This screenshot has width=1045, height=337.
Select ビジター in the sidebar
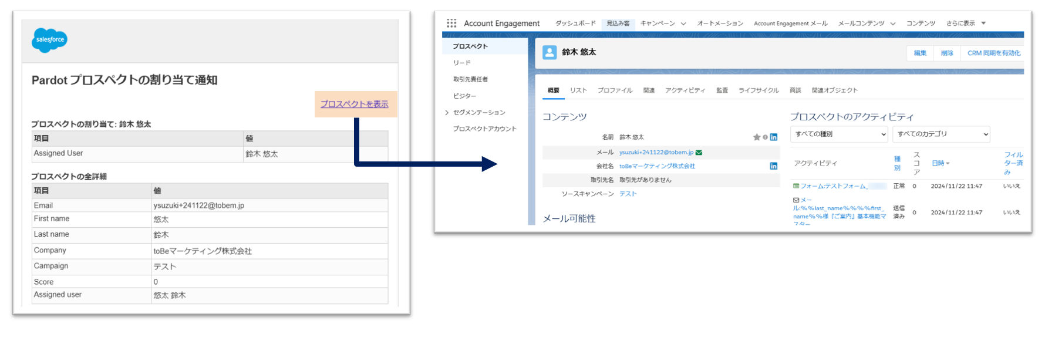[x=464, y=96]
